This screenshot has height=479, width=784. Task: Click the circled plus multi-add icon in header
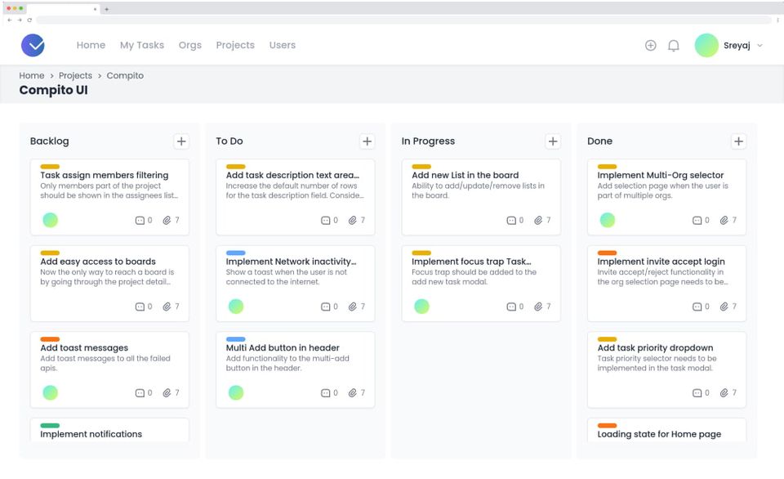pos(651,46)
